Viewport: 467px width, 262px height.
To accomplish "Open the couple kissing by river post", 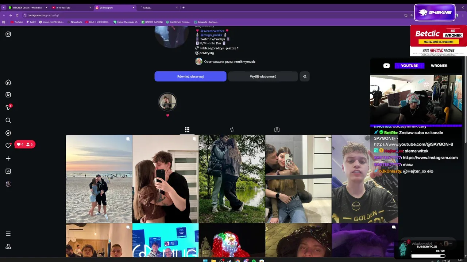I will pyautogui.click(x=232, y=179).
